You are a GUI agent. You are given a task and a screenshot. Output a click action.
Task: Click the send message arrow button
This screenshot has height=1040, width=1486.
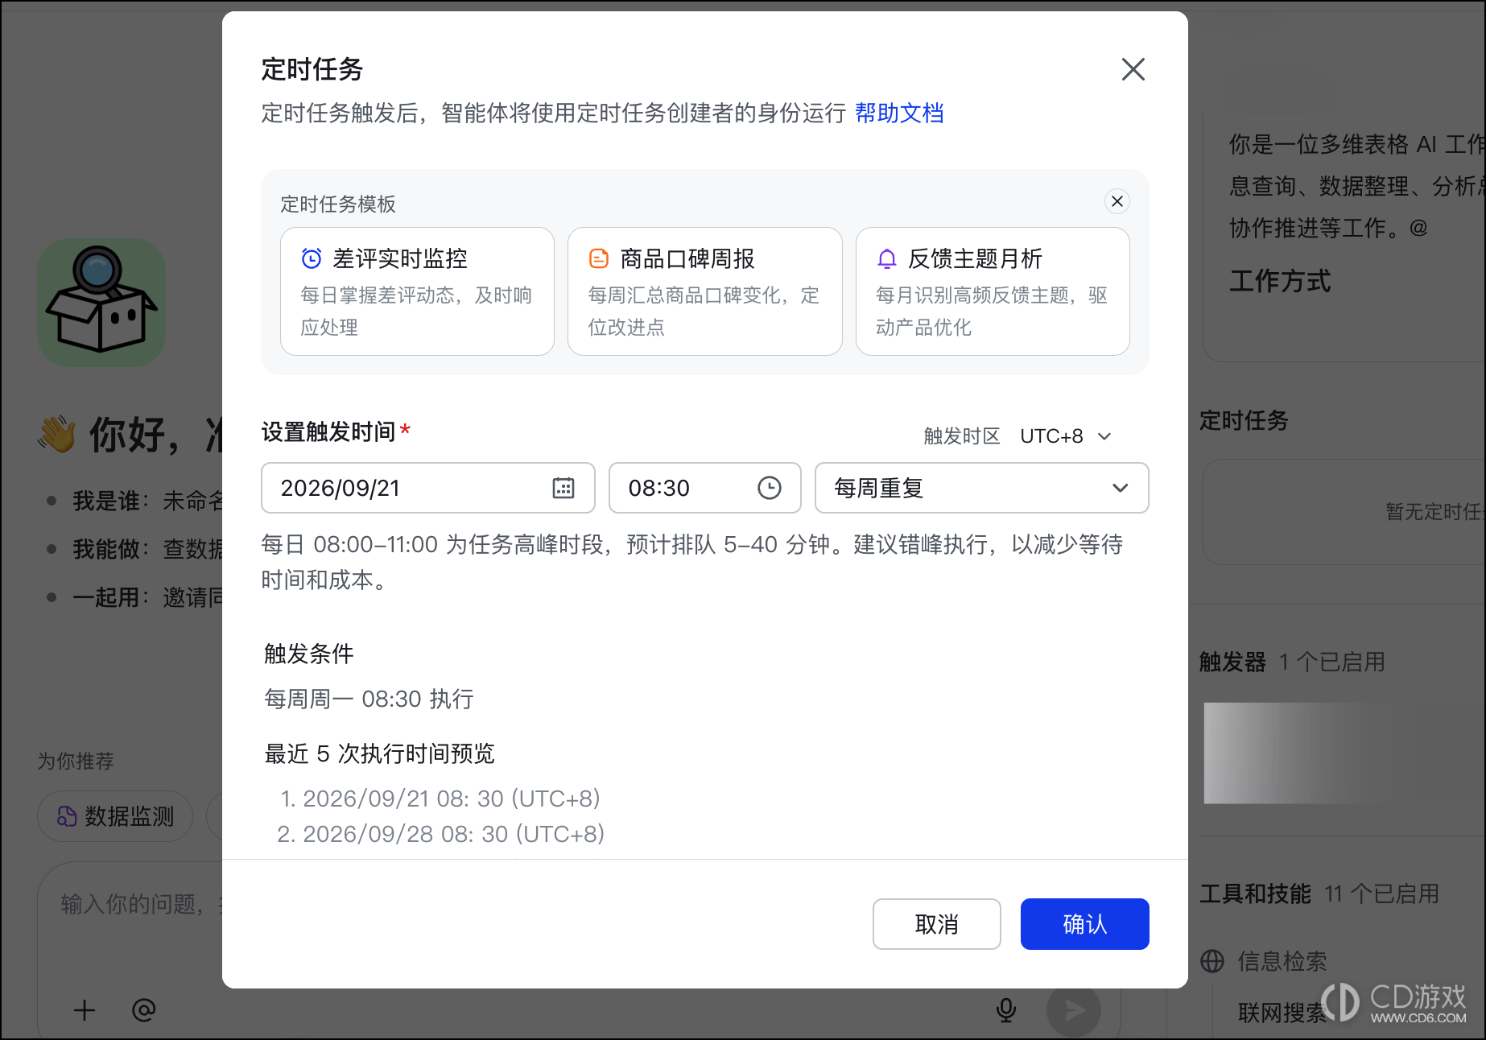click(1073, 1010)
